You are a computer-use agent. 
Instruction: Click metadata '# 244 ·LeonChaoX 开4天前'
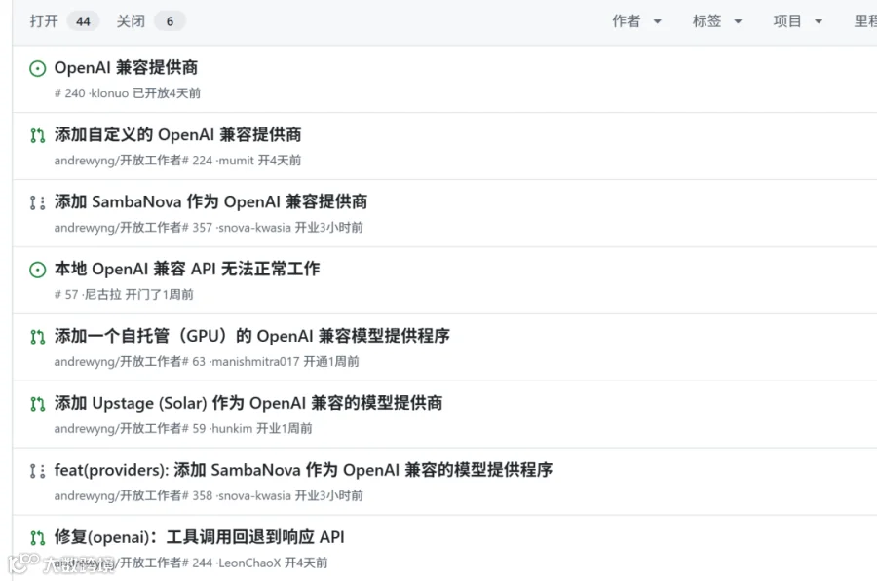click(x=255, y=563)
